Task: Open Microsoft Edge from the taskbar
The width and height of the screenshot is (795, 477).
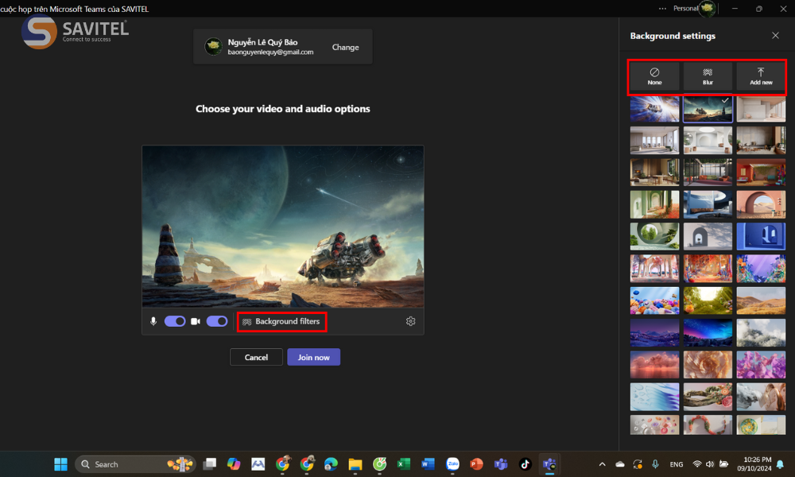Action: 331,463
